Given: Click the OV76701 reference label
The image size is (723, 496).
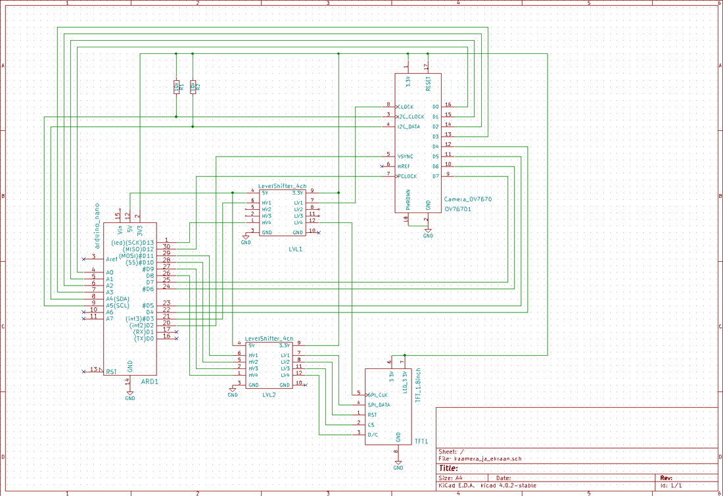Looking at the screenshot, I should [x=457, y=209].
